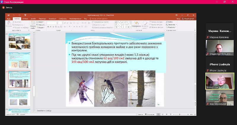This screenshot has height=125, width=237.
Task: Start slideshow from beginning icon in title bar
Action: [x=25, y=15]
